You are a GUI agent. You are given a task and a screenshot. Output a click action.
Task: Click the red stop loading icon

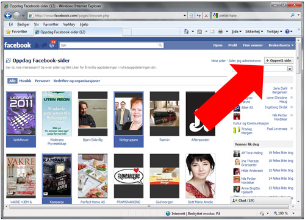(x=206, y=16)
